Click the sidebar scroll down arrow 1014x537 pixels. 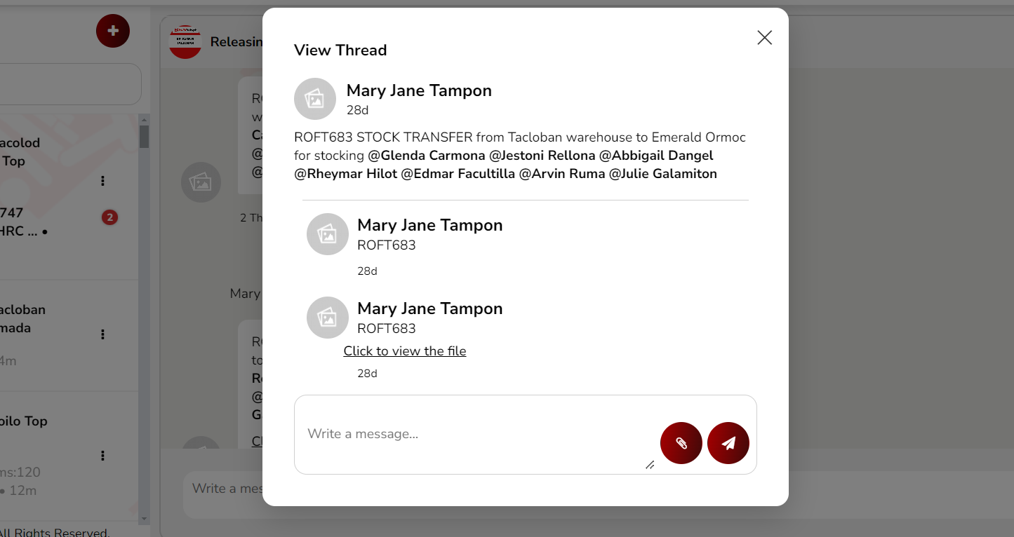(x=144, y=519)
